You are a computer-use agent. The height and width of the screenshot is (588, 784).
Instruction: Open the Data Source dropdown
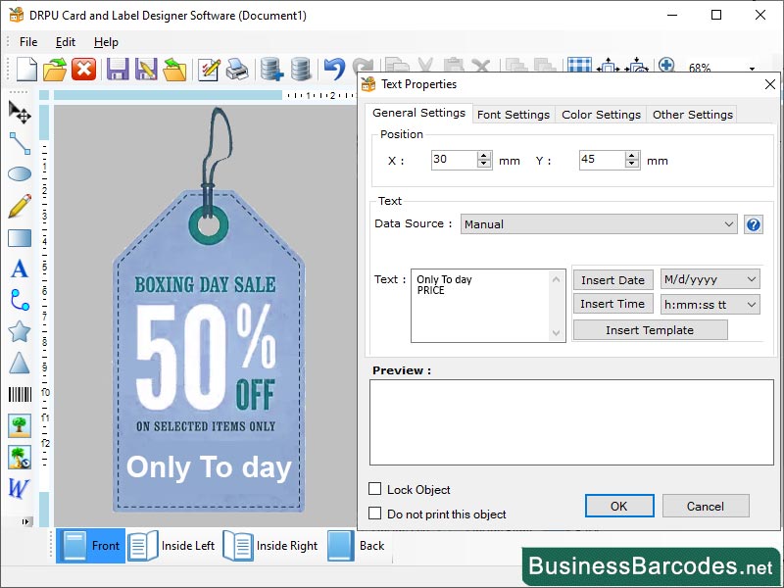click(x=600, y=223)
